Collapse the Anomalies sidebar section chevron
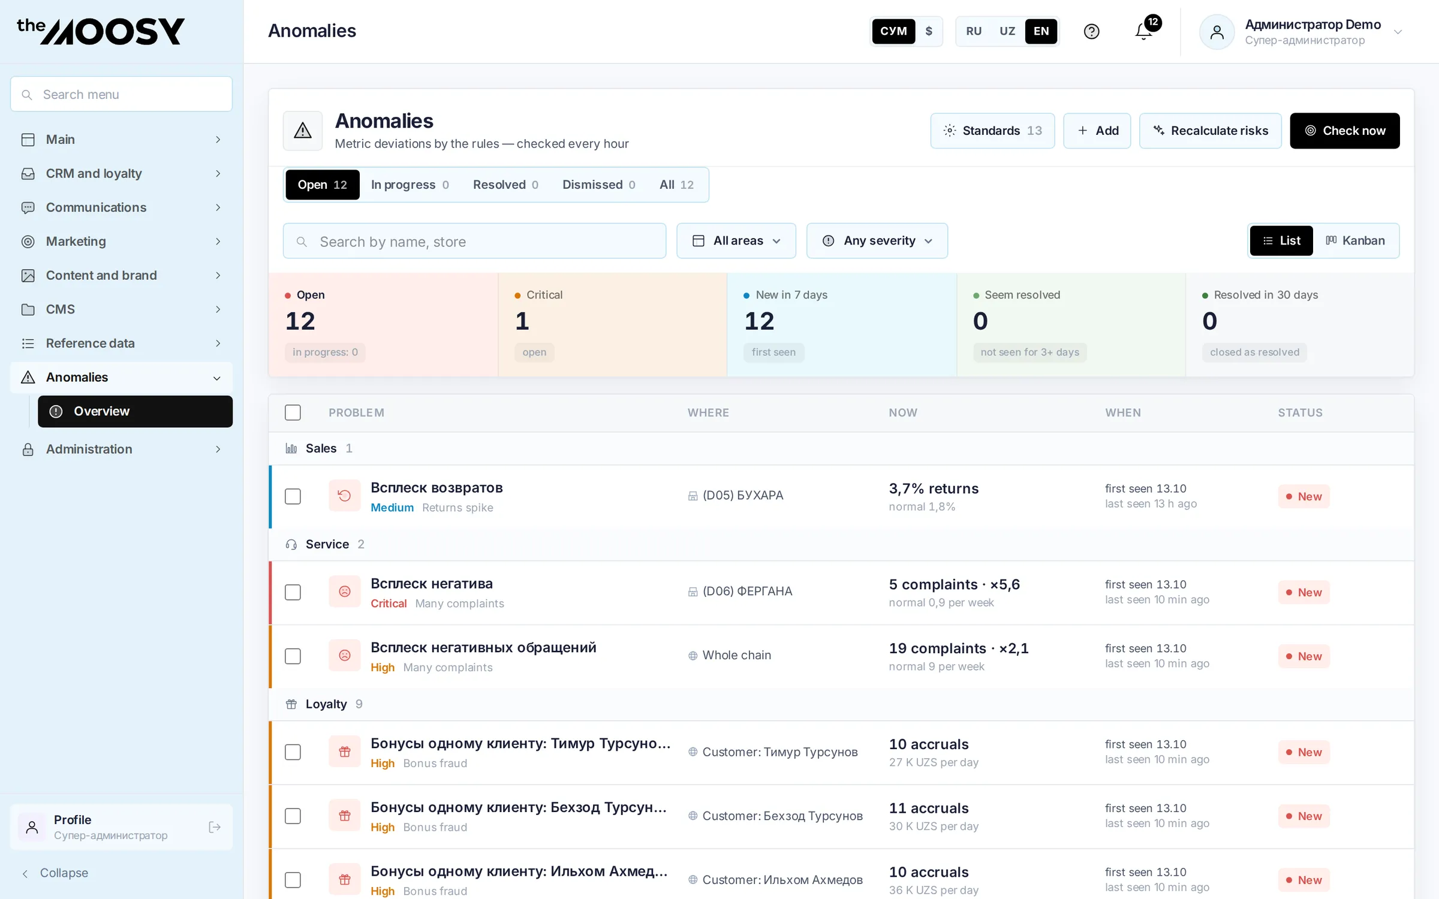 (x=217, y=378)
